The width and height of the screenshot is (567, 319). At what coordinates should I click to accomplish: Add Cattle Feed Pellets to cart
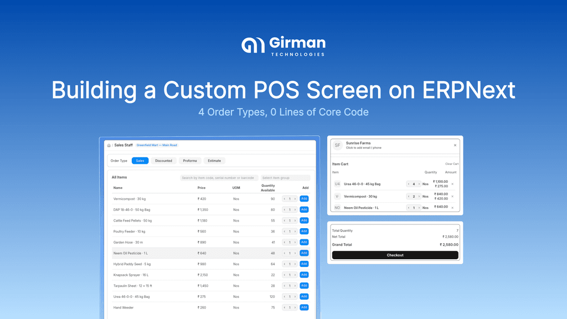[x=304, y=220]
